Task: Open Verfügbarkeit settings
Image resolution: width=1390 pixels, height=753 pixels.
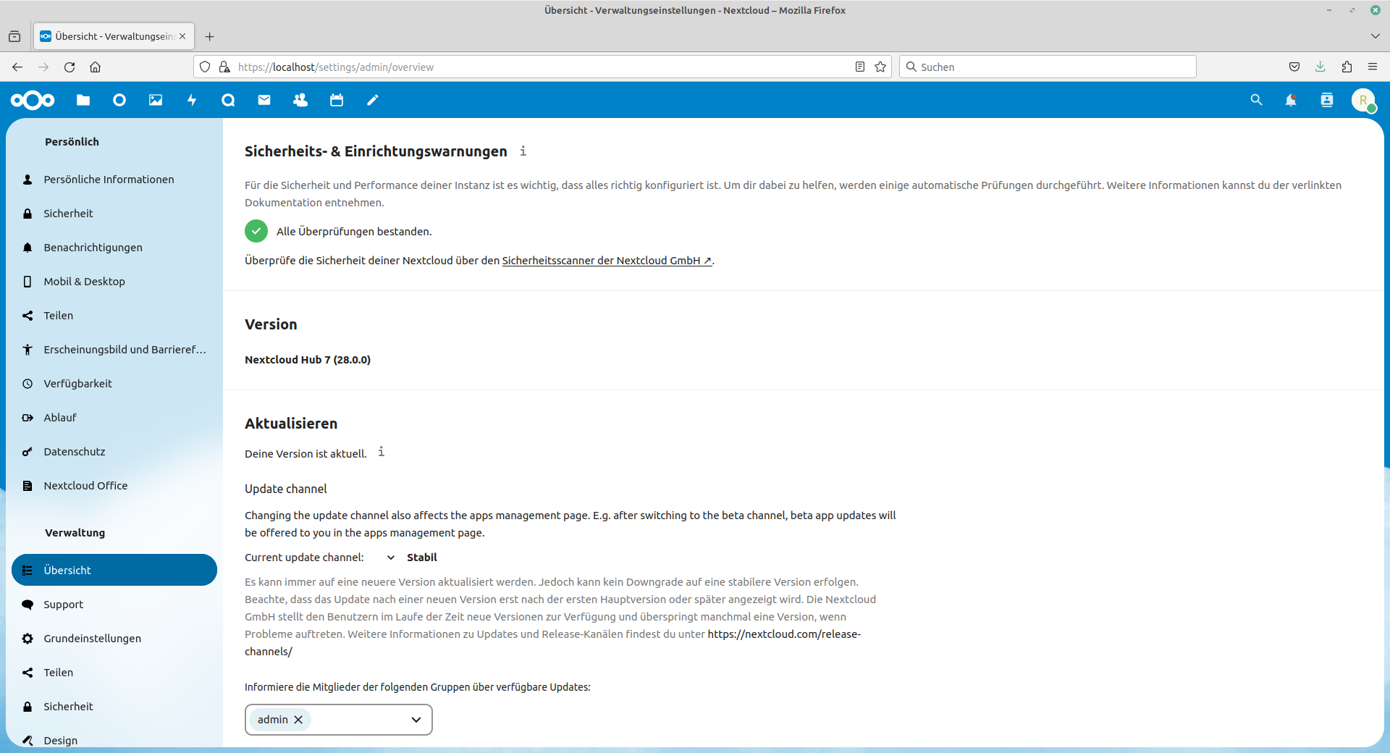Action: (114, 384)
